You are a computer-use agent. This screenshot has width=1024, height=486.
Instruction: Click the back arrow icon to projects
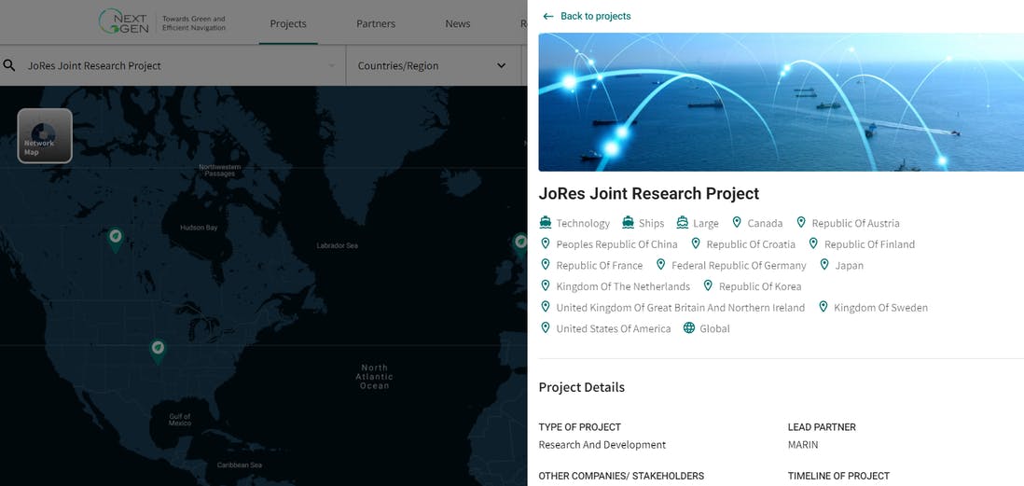548,16
